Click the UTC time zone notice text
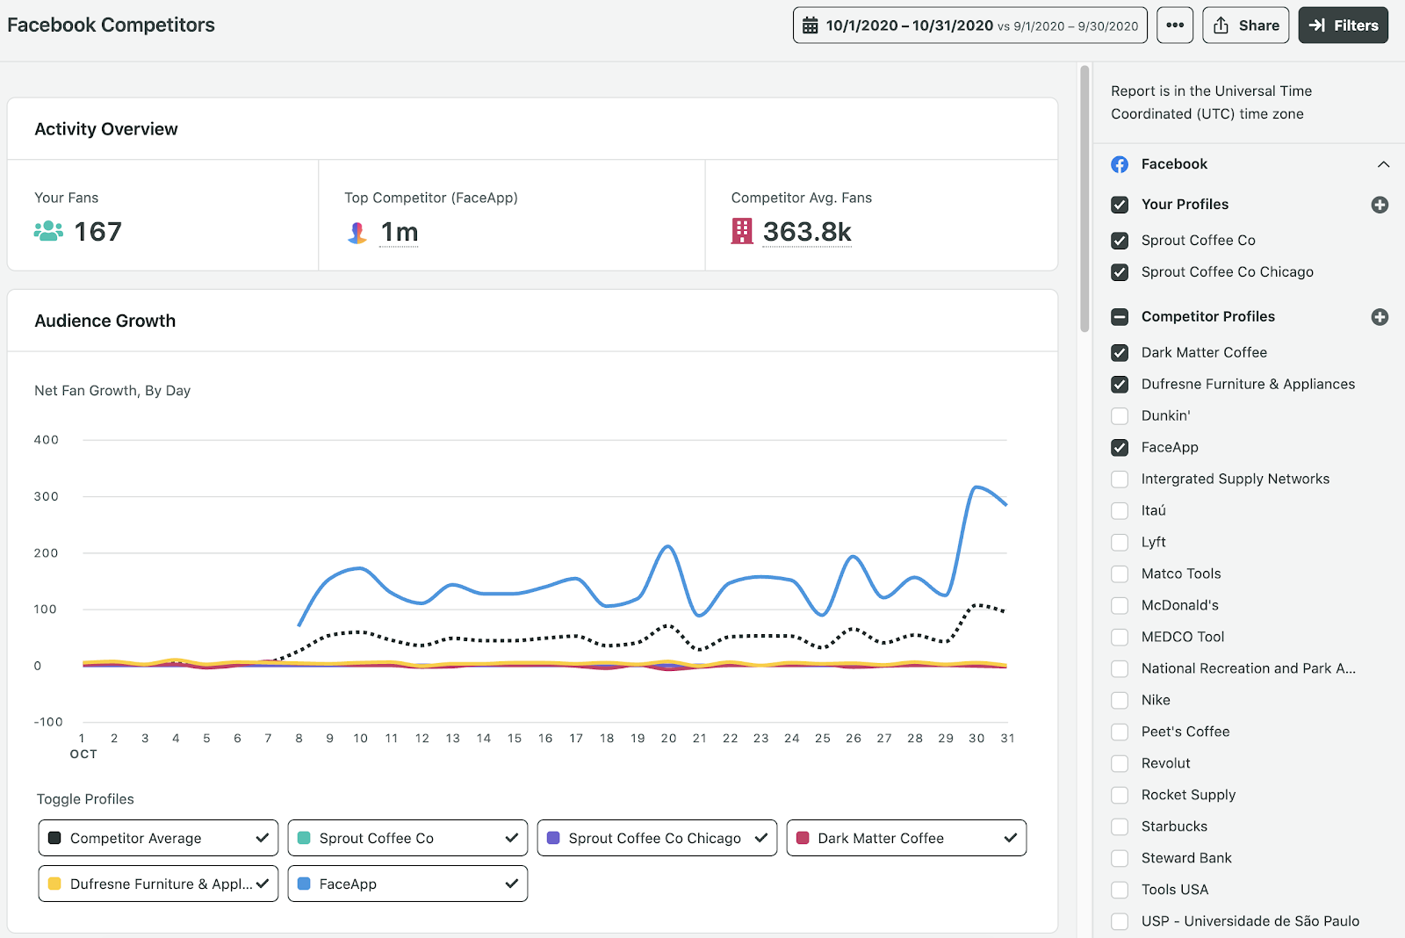Image resolution: width=1405 pixels, height=938 pixels. 1211,103
